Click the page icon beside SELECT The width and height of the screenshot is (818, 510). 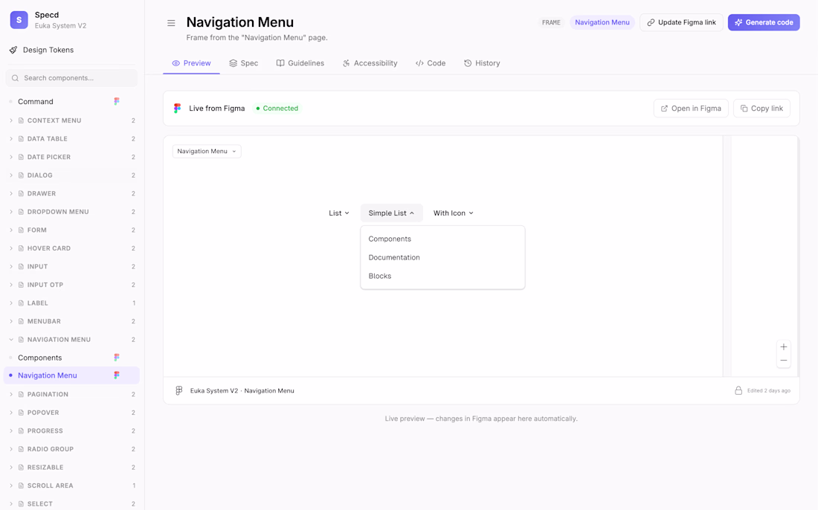21,504
